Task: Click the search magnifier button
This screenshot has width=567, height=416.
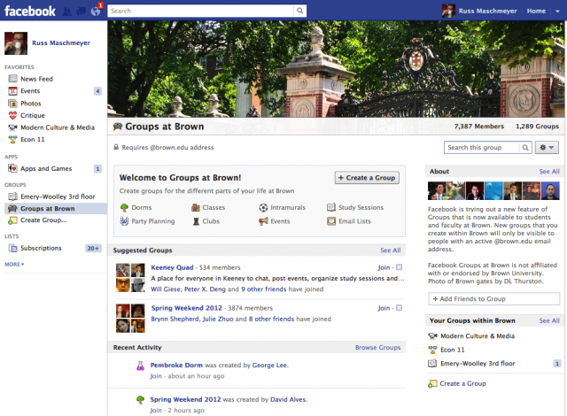Action: [x=301, y=11]
